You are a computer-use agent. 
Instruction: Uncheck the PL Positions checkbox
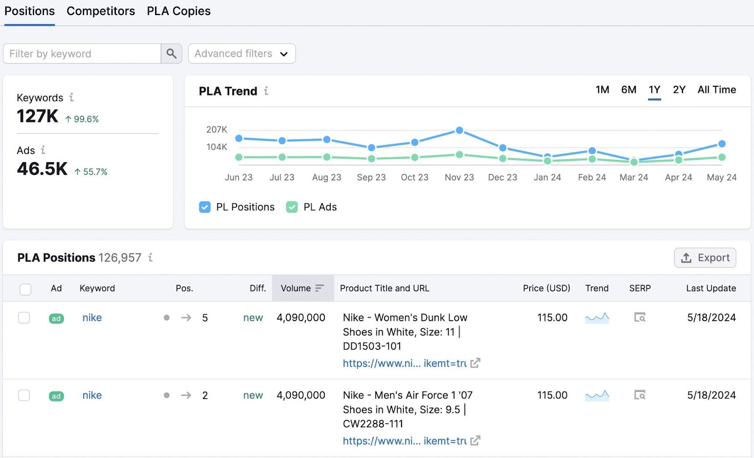coord(205,207)
